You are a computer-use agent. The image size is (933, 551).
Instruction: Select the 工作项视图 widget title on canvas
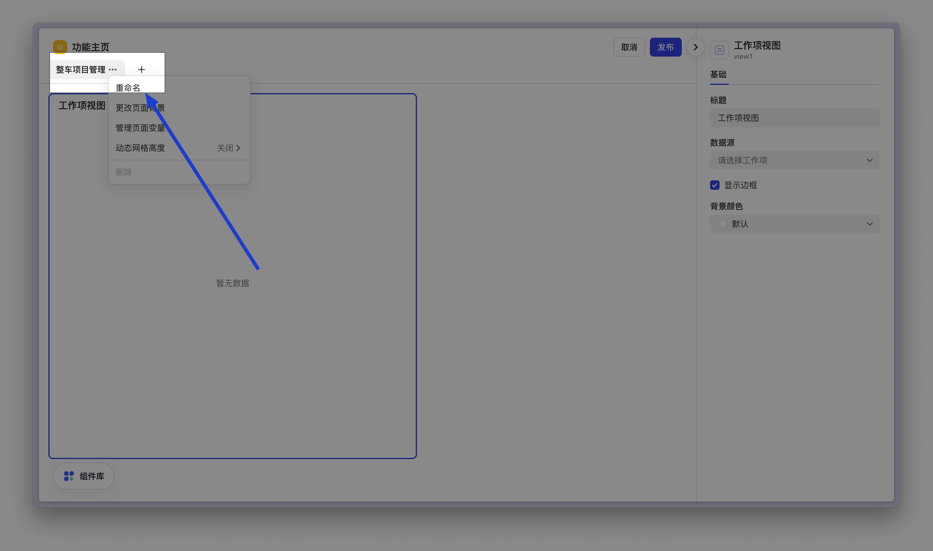tap(82, 106)
